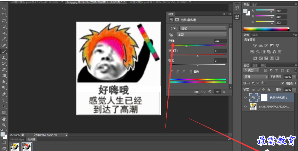Add a Channel Mixer adjustment
The width and height of the screenshot is (298, 151).
click(275, 52)
